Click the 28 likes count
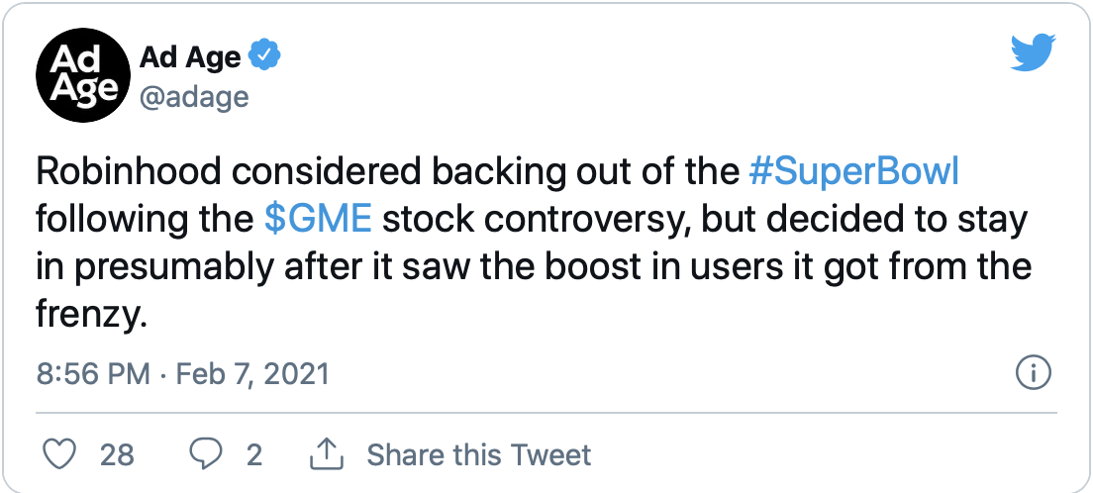This screenshot has width=1093, height=493. (117, 454)
